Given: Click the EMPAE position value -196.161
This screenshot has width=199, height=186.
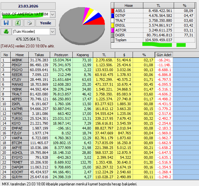Looking at the screenshot, I should click(x=61, y=128).
